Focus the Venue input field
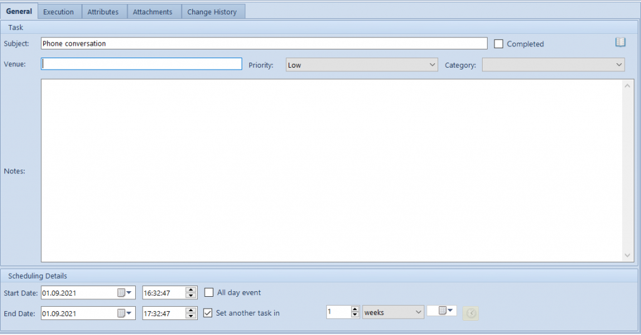The height and width of the screenshot is (335, 641). [x=141, y=64]
